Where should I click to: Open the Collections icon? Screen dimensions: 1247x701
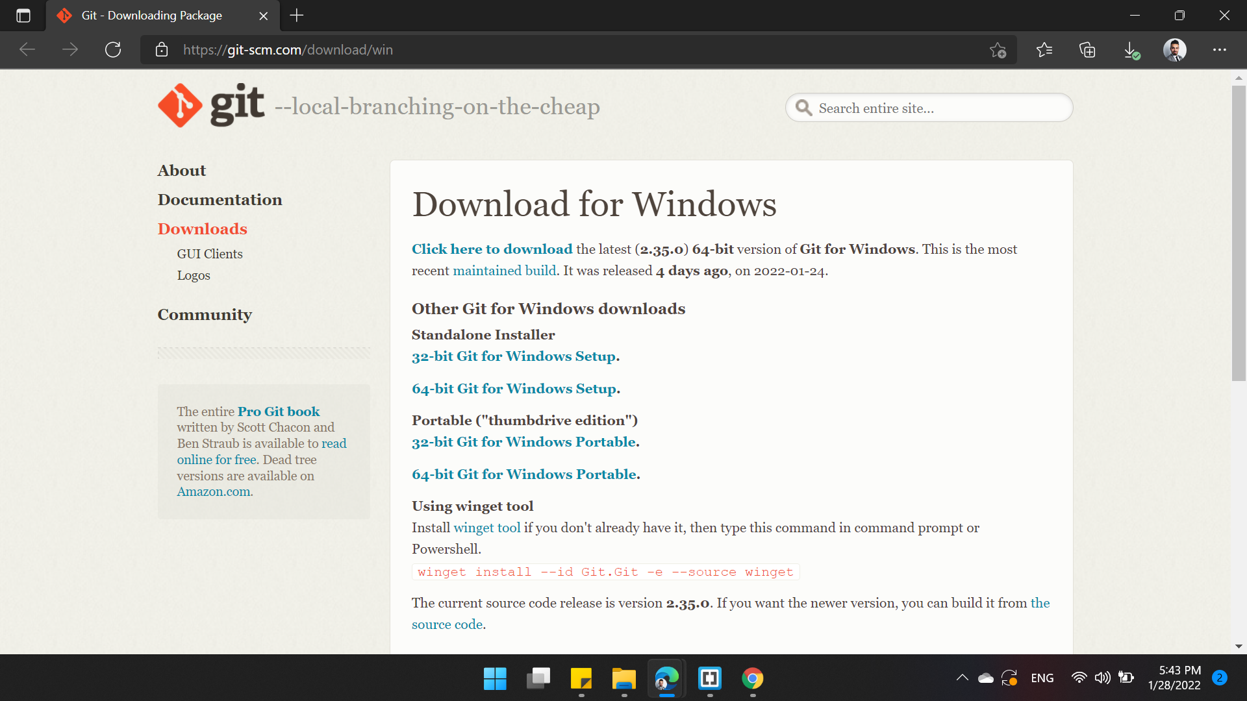(x=1087, y=50)
